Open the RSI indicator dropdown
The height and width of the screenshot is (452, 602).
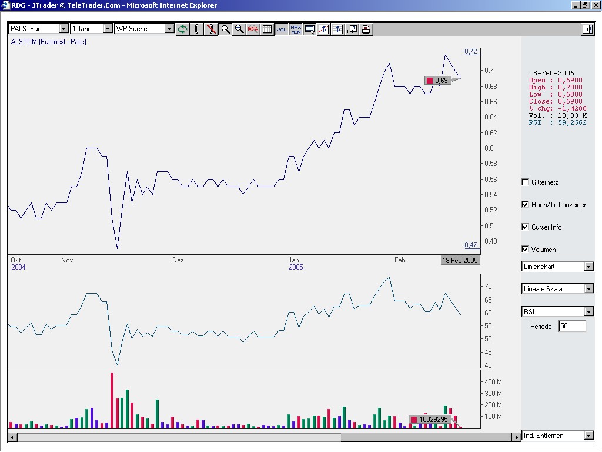click(x=589, y=312)
